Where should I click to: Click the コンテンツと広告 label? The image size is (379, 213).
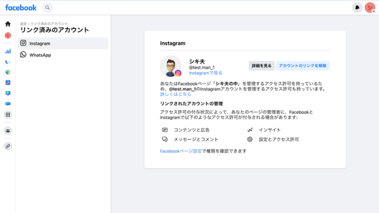192,130
